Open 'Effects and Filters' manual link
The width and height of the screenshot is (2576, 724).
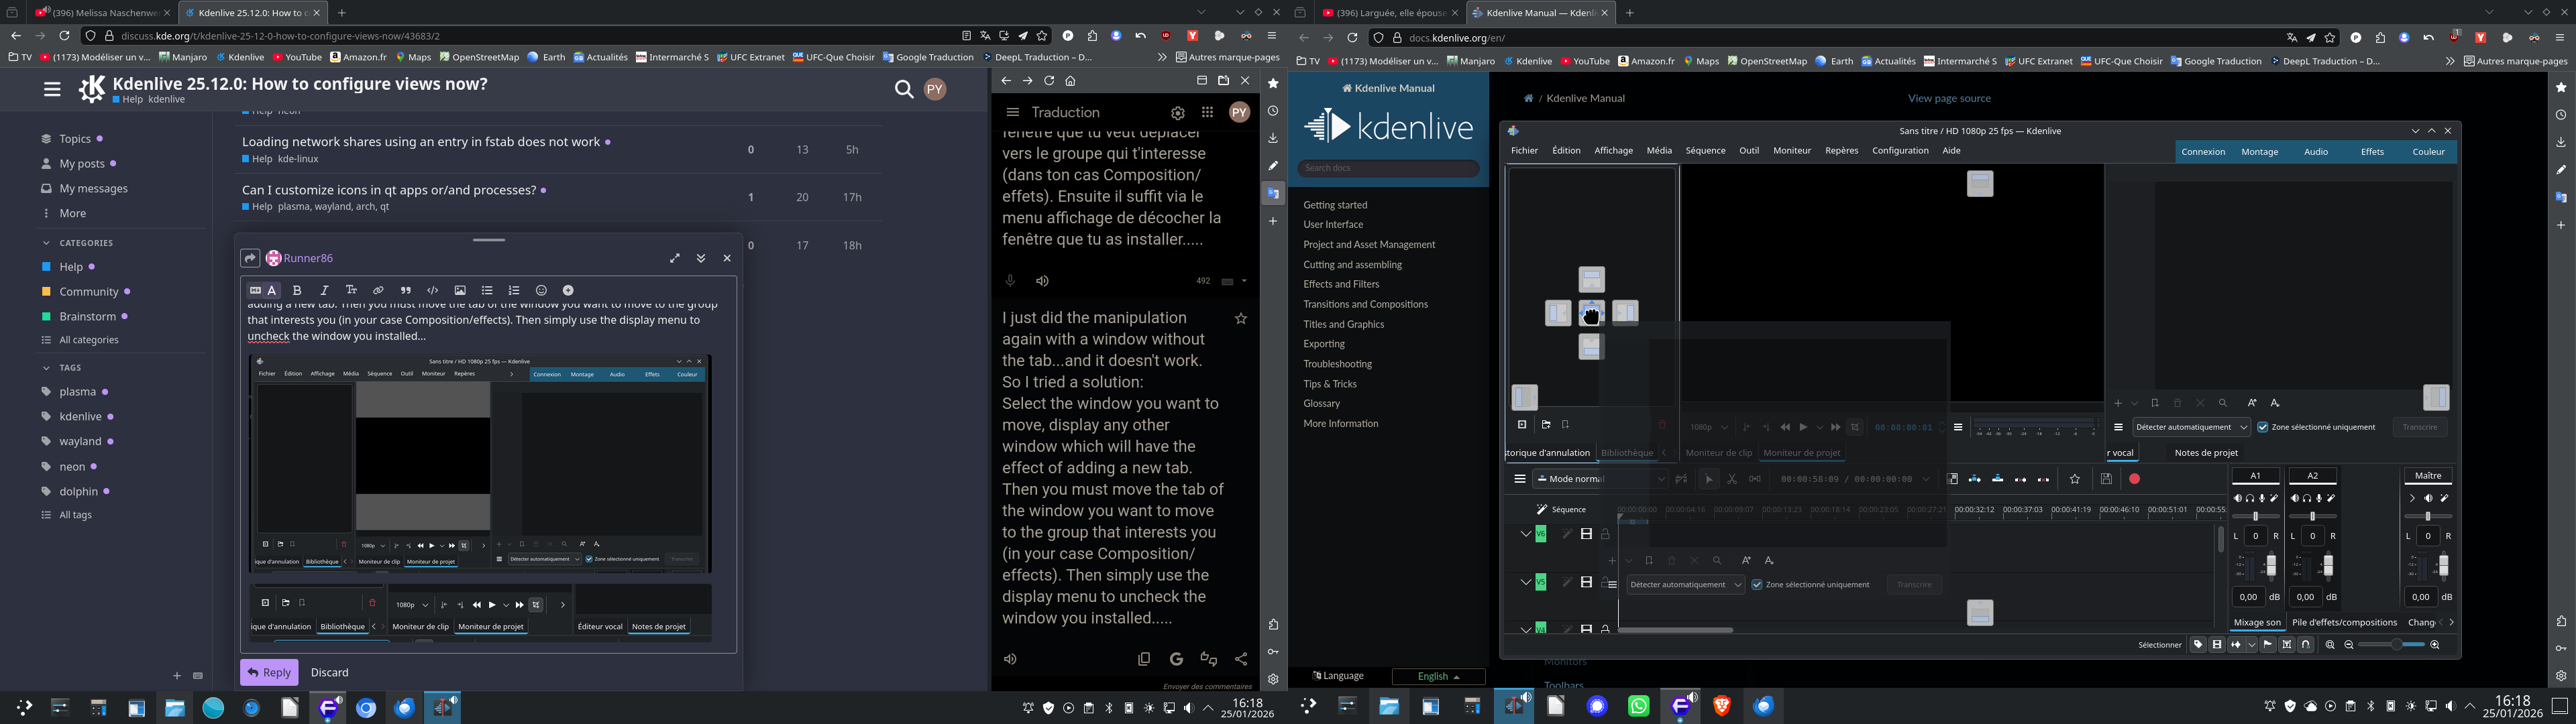click(x=1340, y=284)
